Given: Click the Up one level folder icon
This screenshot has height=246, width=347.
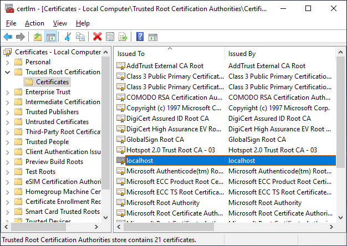Looking at the screenshot, I should [38, 37].
